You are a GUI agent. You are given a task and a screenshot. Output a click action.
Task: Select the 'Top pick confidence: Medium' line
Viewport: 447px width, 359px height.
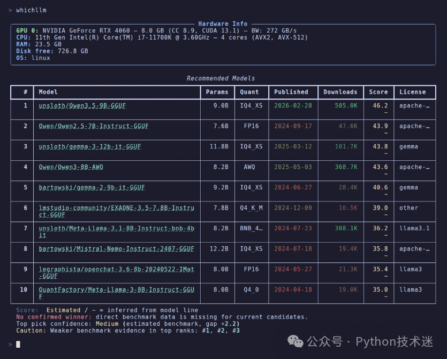128,324
